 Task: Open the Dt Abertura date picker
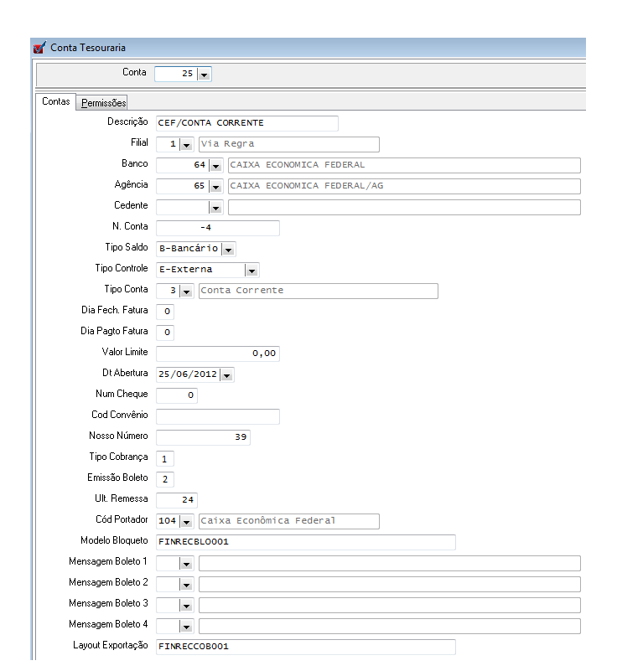point(227,374)
